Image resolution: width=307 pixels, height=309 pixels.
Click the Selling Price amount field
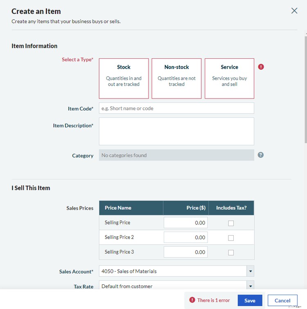click(185, 223)
